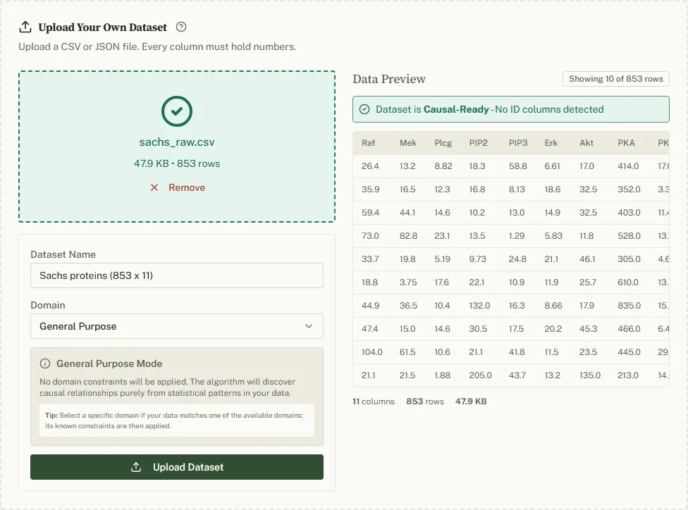Image resolution: width=688 pixels, height=510 pixels.
Task: Click the PKA cell value 414.0
Action: (x=628, y=166)
